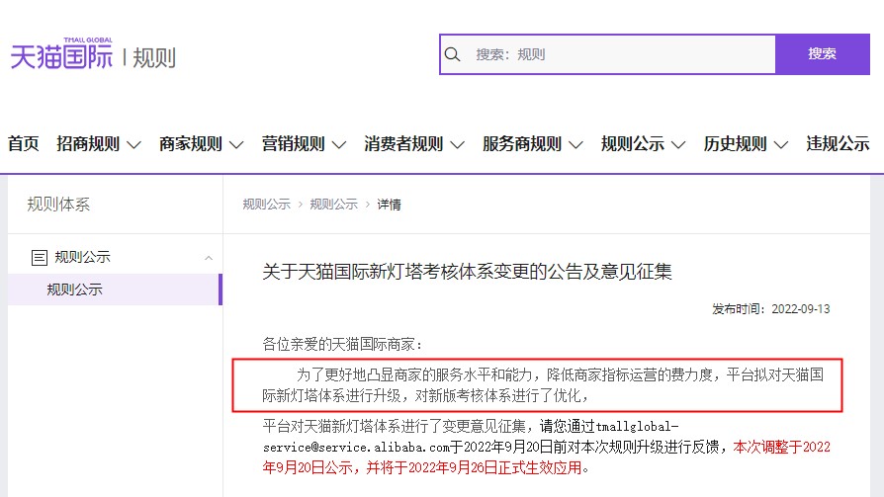Open the 首页 navigation item
The width and height of the screenshot is (884, 497).
[23, 143]
